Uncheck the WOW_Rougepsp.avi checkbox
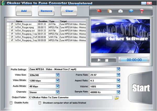This screenshot has width=157, height=111. pyautogui.click(x=12, y=30)
